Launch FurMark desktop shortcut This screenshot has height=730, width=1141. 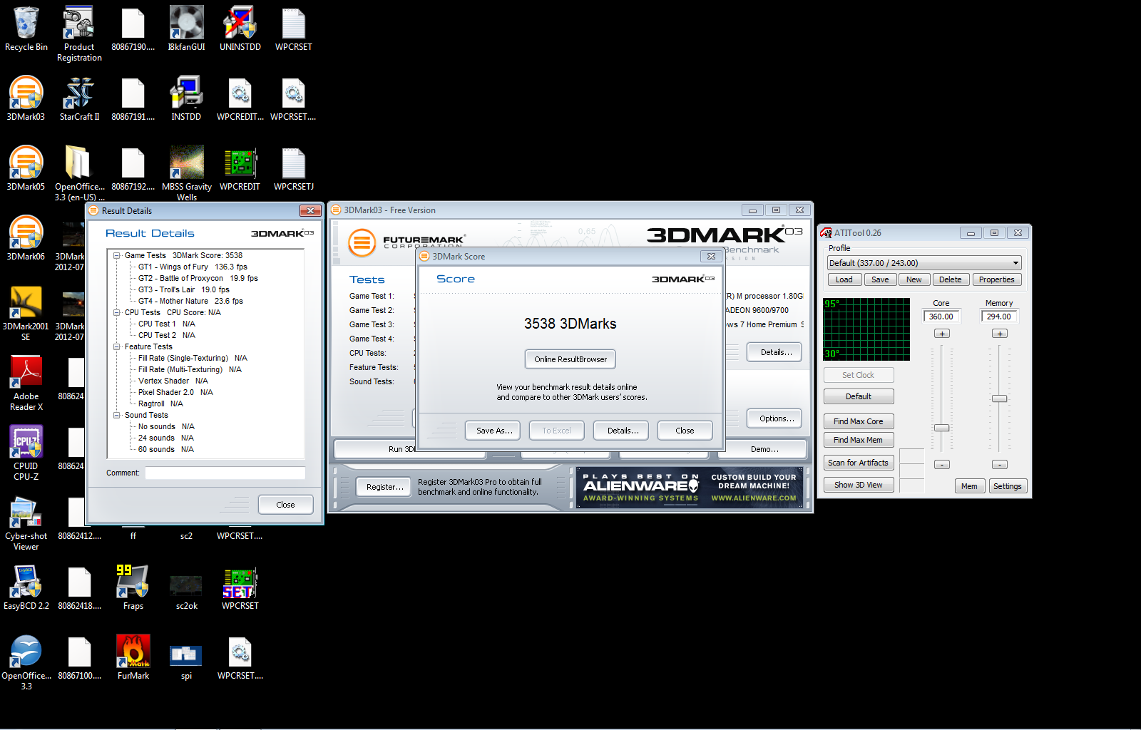(x=133, y=658)
